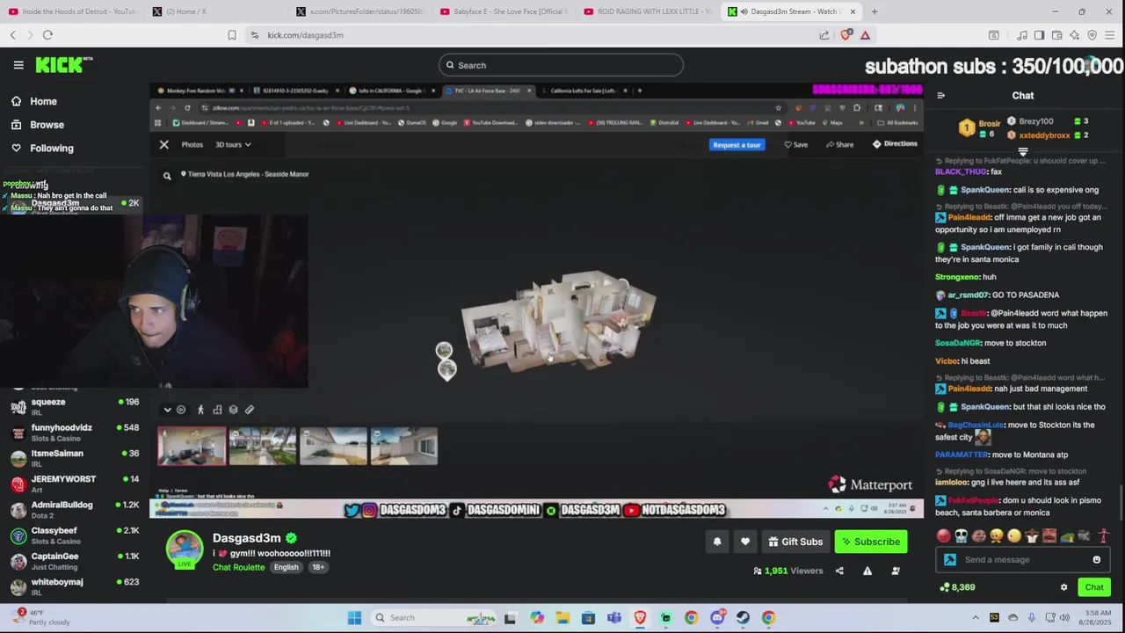Image resolution: width=1125 pixels, height=633 pixels.
Task: Turn on notifications with the bell button
Action: point(717,542)
